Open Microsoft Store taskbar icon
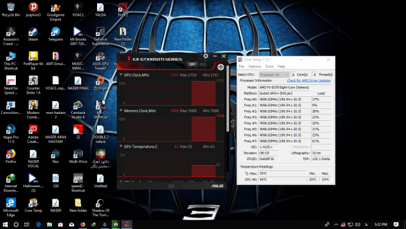This screenshot has width=406, height=229. click(60, 225)
